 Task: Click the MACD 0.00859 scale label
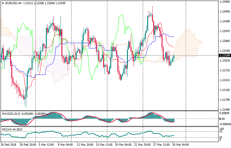(224, 113)
